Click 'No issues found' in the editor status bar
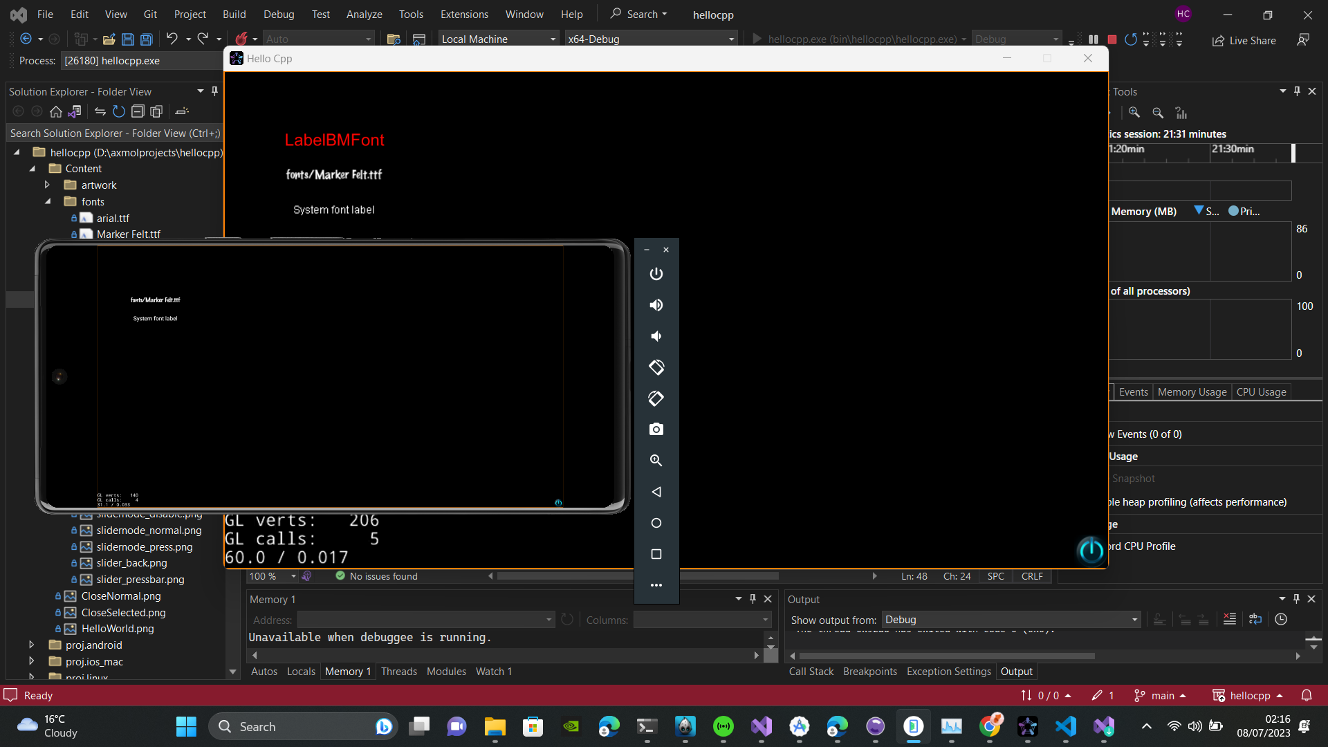The image size is (1328, 747). pos(383,576)
